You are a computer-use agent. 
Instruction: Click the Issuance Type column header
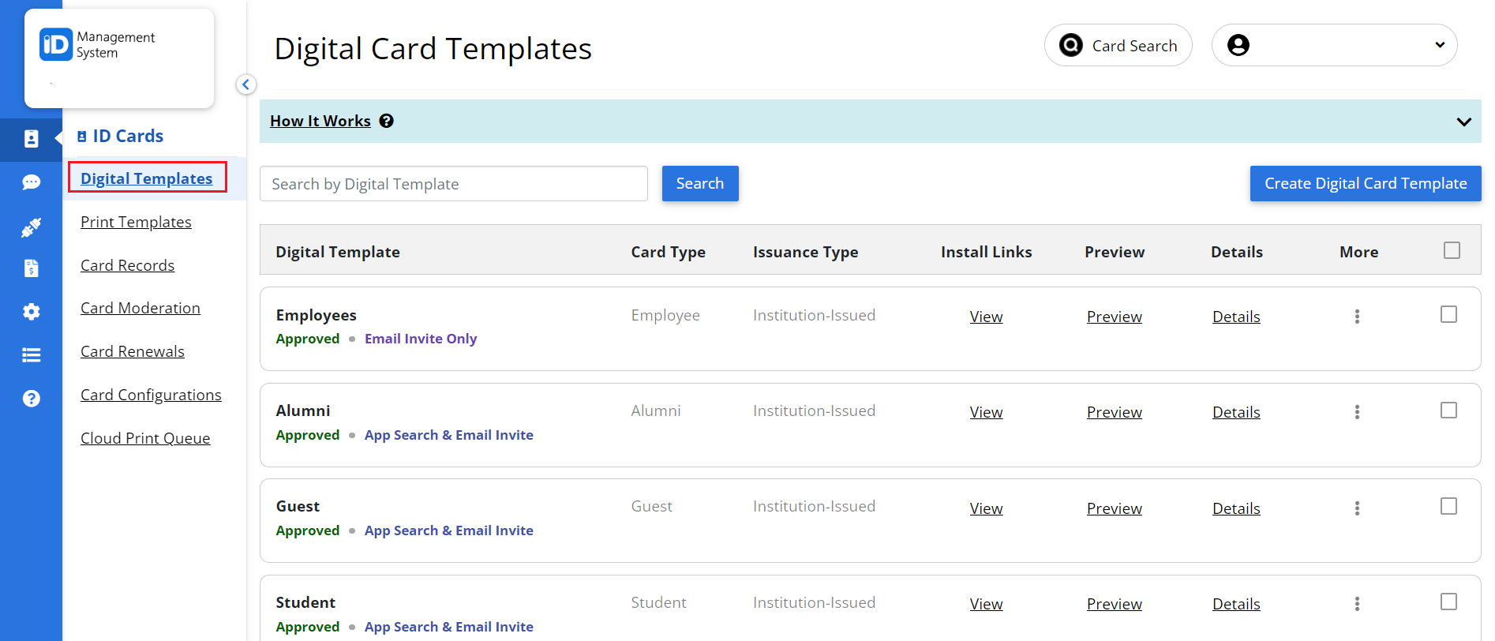(x=805, y=252)
